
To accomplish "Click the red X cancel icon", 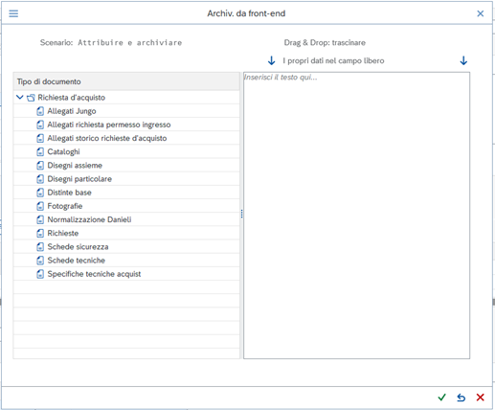I will click(x=480, y=398).
